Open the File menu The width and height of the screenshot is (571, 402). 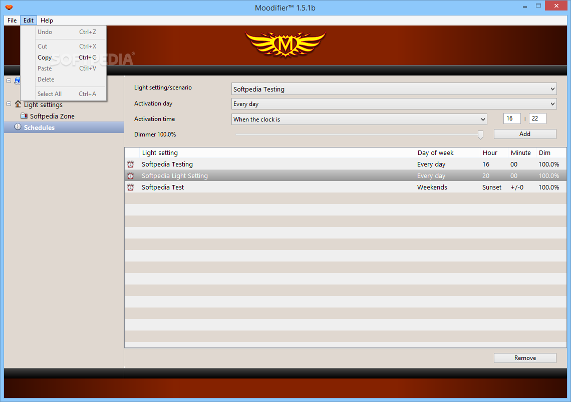pos(12,20)
